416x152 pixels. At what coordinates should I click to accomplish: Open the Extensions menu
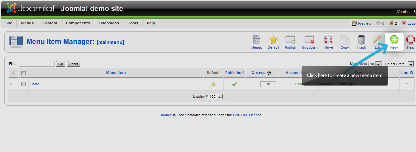tap(109, 23)
